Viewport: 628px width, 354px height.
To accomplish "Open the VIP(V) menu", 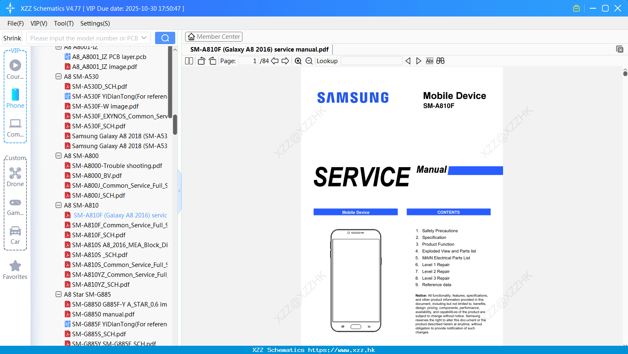I will [x=39, y=23].
